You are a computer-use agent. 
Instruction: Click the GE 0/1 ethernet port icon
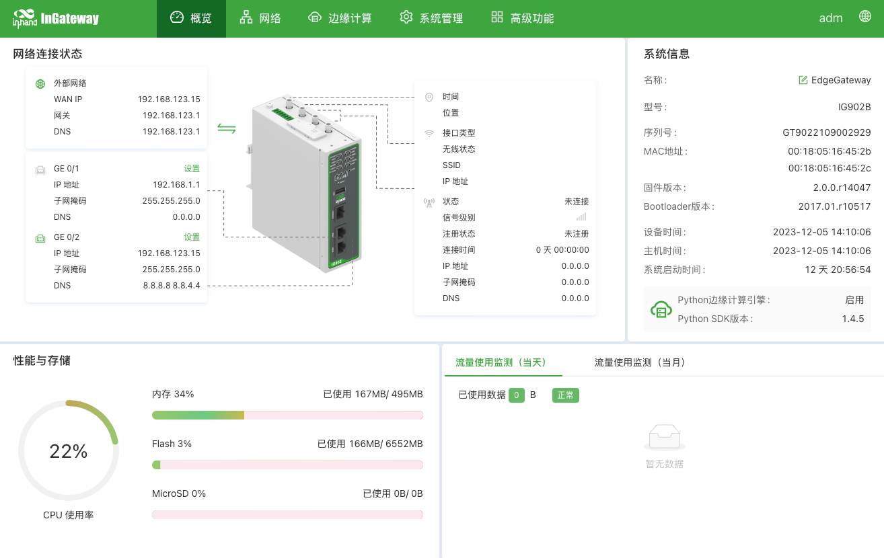[40, 169]
